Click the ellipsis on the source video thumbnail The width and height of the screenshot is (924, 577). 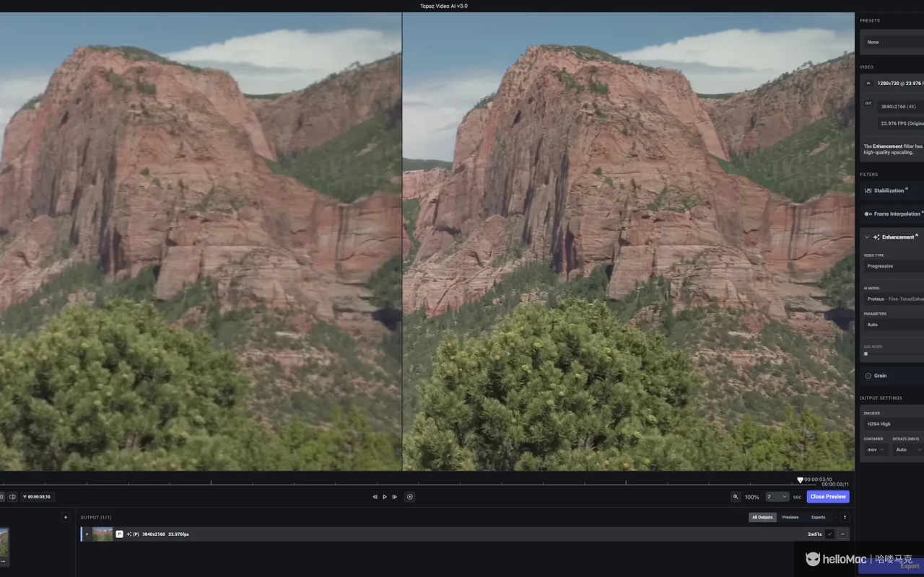(x=2, y=560)
